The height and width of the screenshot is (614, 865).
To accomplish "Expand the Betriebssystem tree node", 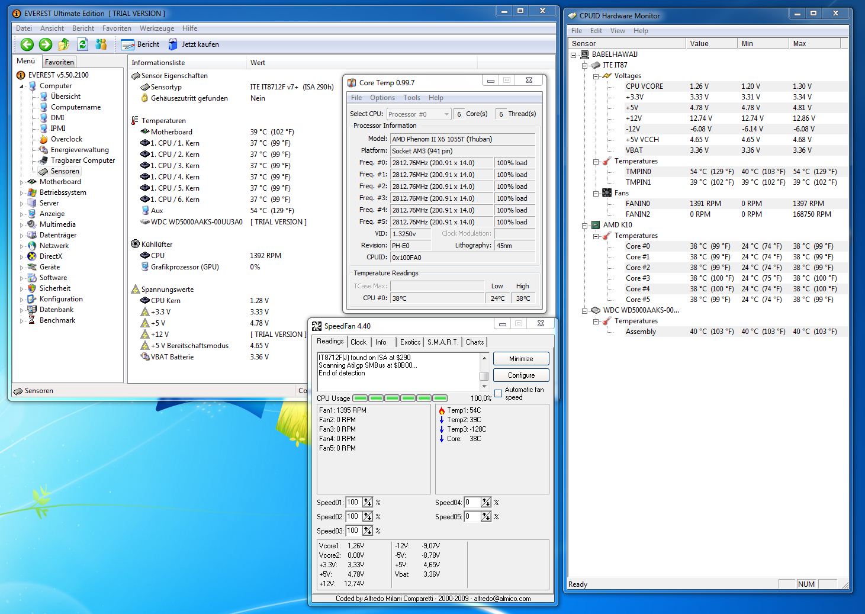I will pos(22,193).
